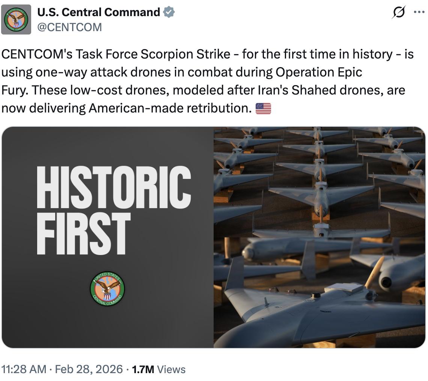
Task: Click the blue verified badge
Action: point(169,12)
